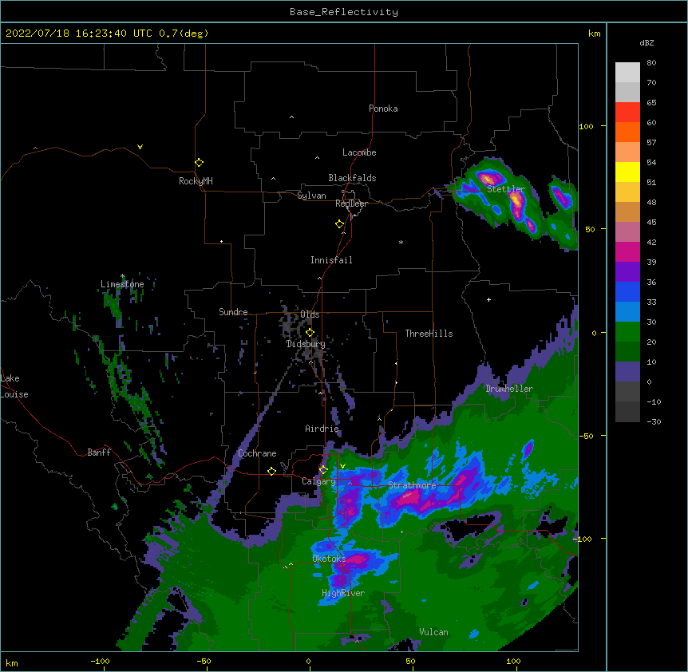Screen dimensions: 688x672
Task: Click the yellow radar marker near Olds
Action: [310, 333]
